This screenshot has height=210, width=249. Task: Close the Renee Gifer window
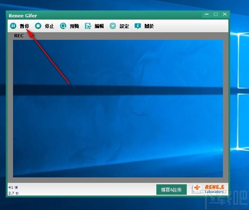224,14
